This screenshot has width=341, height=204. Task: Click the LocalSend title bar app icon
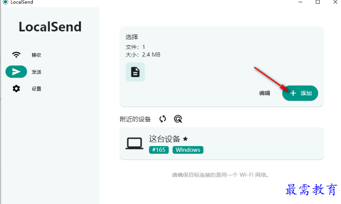(x=5, y=2)
